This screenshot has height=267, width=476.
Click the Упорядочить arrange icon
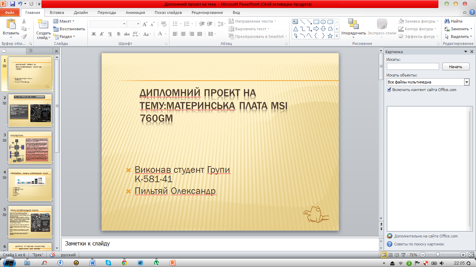click(353, 24)
